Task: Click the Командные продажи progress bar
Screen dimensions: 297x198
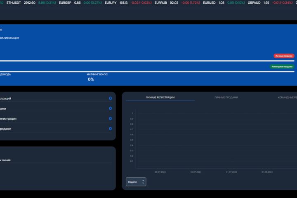Action: click(147, 71)
